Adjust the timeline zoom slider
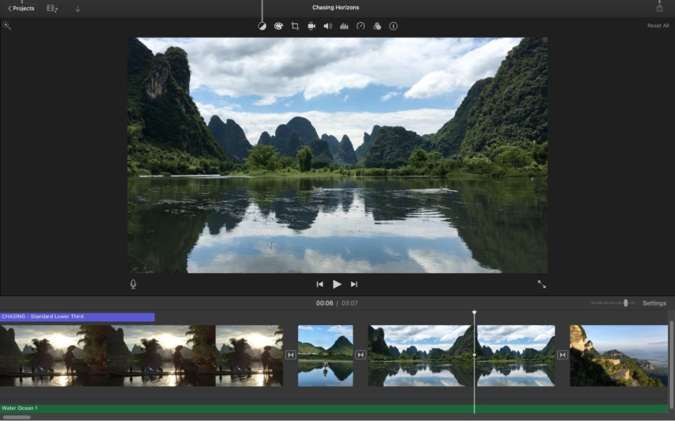The width and height of the screenshot is (675, 421). pyautogui.click(x=626, y=303)
